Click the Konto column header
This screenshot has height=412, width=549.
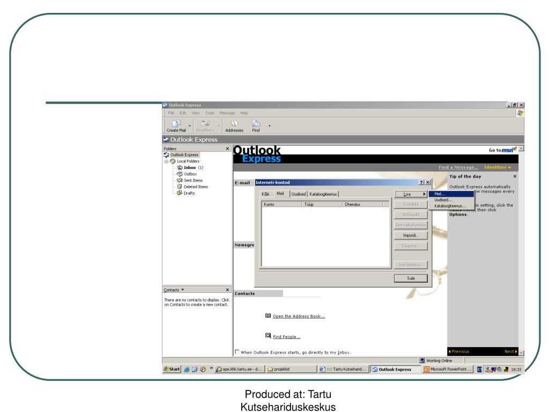(282, 204)
